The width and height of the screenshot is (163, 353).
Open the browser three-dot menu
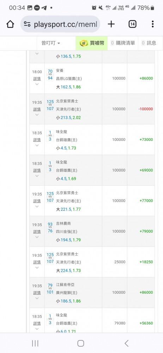pos(153,24)
